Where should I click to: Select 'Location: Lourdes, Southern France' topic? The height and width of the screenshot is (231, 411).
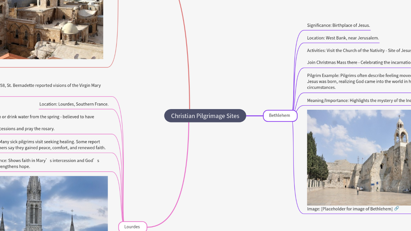74,104
